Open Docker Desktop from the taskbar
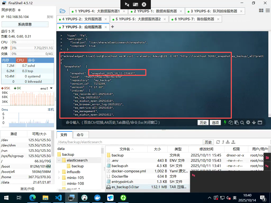Screen dimensions: 271x203 (97, 197)
